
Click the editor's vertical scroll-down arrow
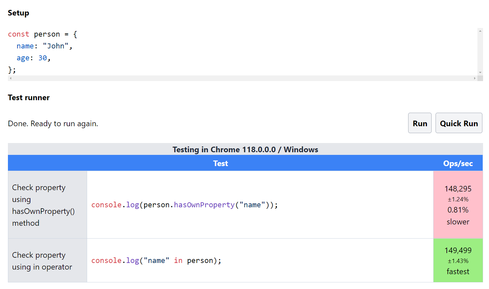click(x=480, y=72)
